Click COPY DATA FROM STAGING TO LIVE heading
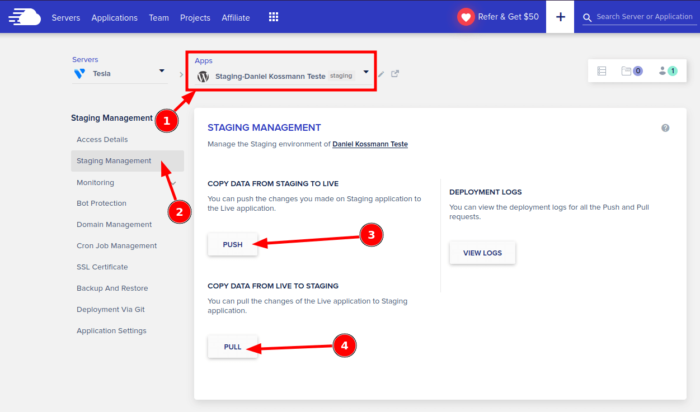This screenshot has width=700, height=412. [273, 184]
